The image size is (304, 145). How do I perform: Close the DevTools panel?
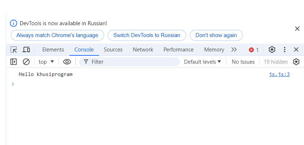(296, 50)
